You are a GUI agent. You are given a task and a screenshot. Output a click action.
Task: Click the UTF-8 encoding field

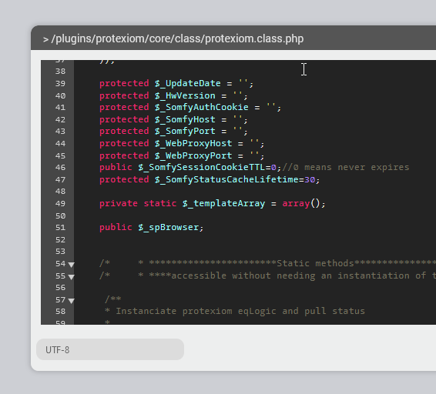[110, 349]
